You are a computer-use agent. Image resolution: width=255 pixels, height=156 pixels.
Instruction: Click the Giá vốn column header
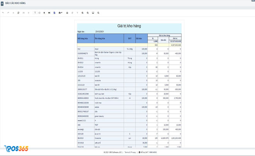tap(163, 40)
